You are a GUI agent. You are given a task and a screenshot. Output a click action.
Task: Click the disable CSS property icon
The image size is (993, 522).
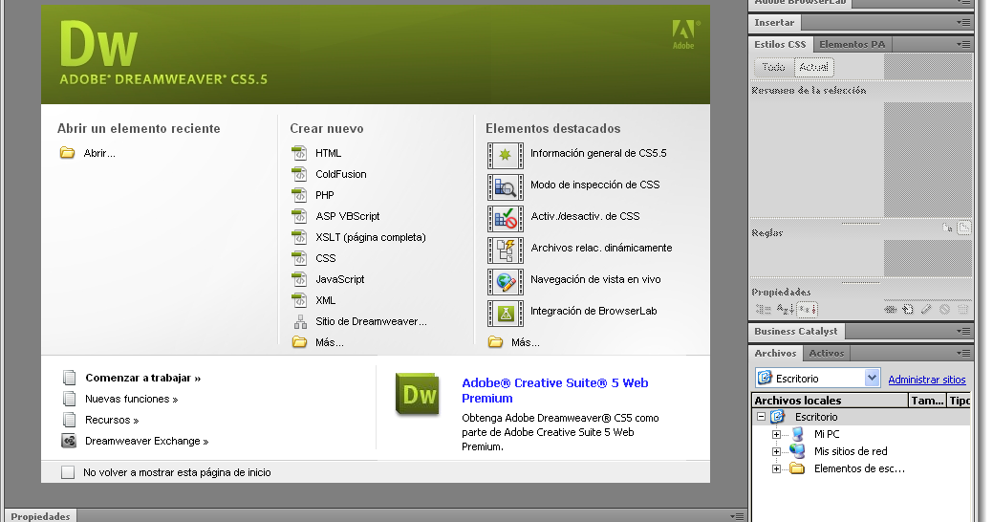point(945,309)
